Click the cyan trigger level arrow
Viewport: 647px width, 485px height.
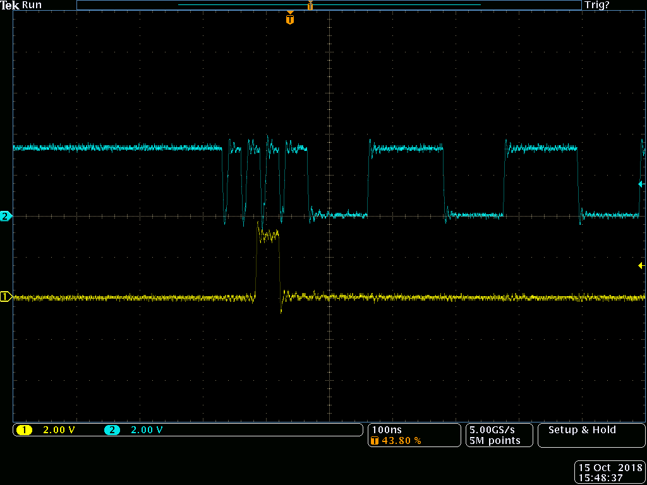641,184
